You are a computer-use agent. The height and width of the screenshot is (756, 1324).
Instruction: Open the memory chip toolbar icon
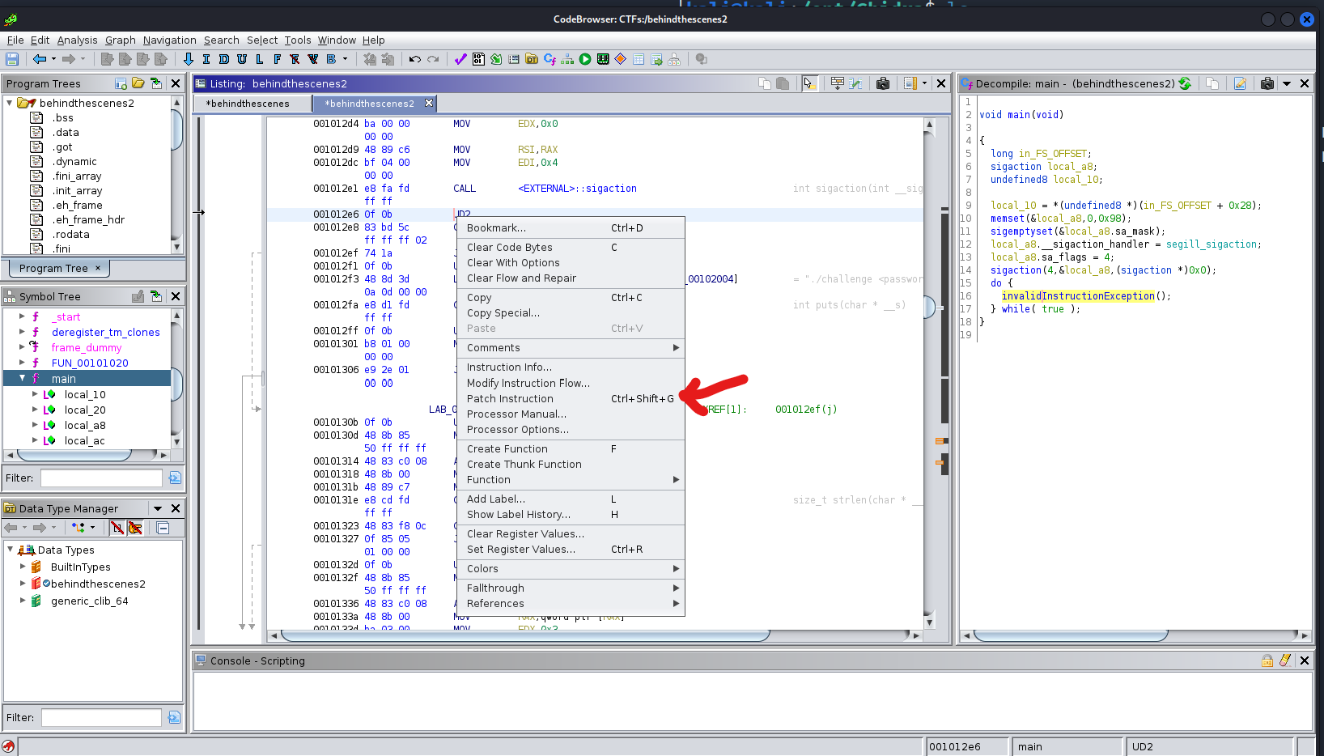click(x=603, y=59)
